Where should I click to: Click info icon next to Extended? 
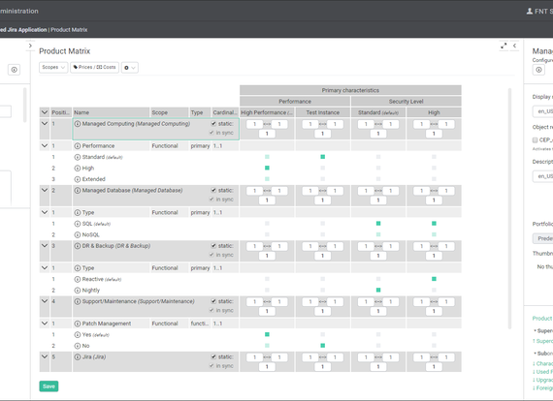click(x=78, y=179)
